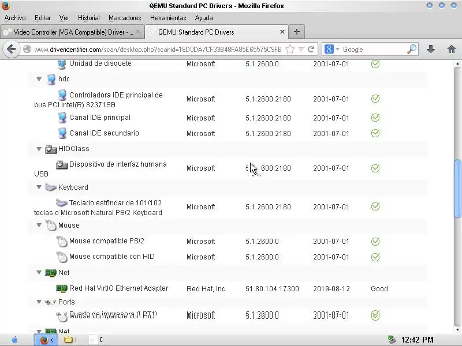Collapse the first Net category triangle
This screenshot has height=346, width=462.
point(39,272)
